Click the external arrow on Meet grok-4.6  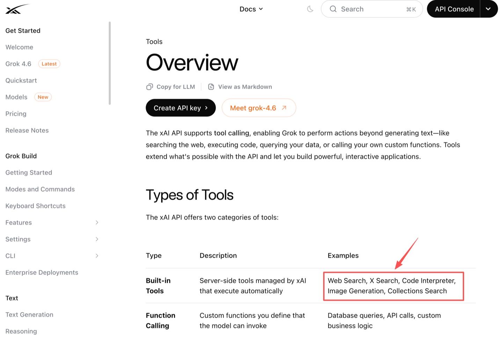coord(284,108)
